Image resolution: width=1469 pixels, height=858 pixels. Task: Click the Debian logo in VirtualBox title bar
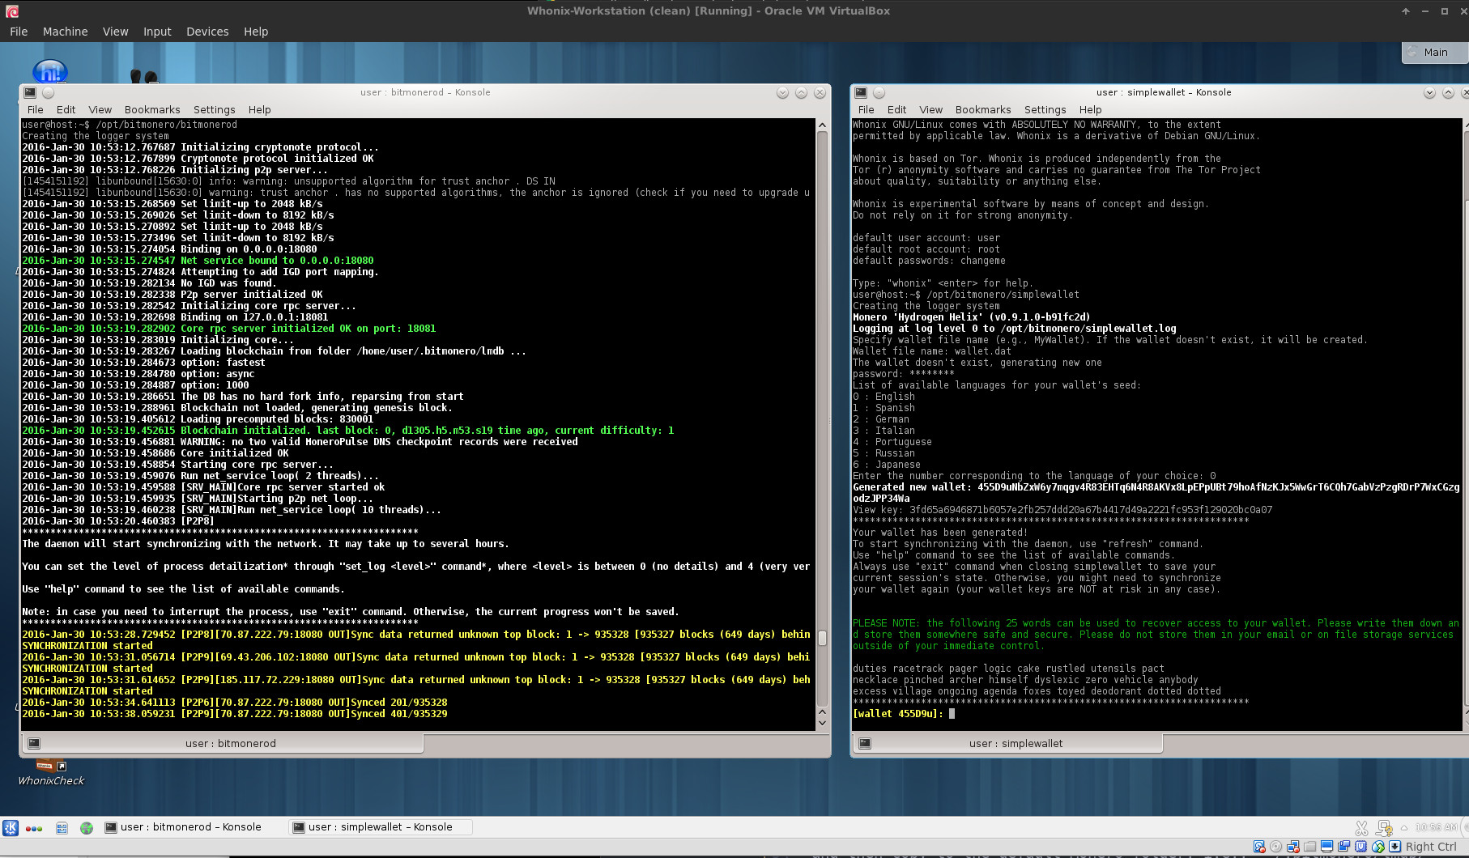pyautogui.click(x=12, y=11)
